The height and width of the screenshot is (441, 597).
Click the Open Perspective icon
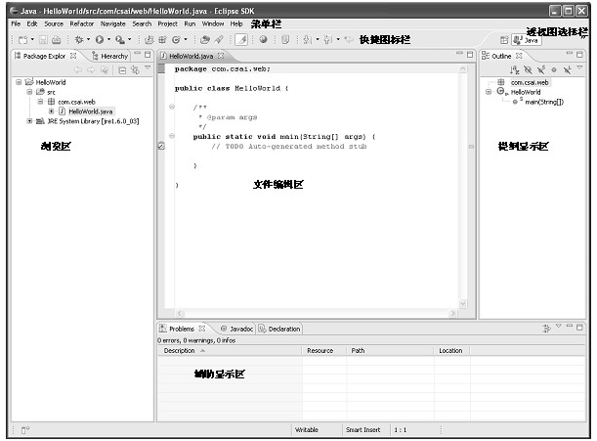coord(504,40)
